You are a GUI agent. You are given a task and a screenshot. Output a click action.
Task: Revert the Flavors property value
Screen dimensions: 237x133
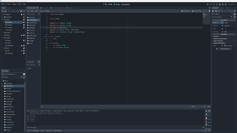(222, 23)
